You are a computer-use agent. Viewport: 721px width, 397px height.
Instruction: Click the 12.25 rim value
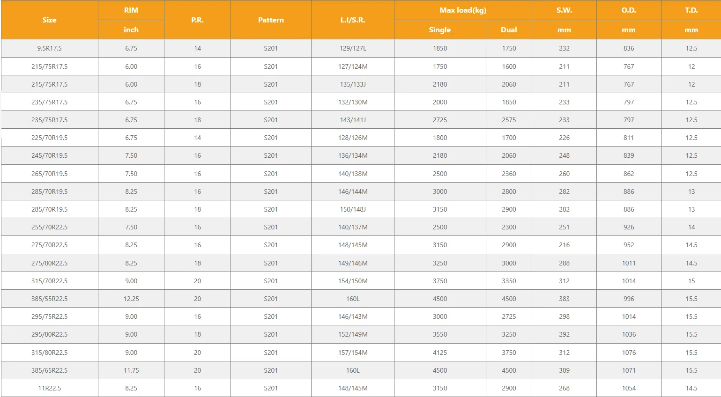[131, 299]
